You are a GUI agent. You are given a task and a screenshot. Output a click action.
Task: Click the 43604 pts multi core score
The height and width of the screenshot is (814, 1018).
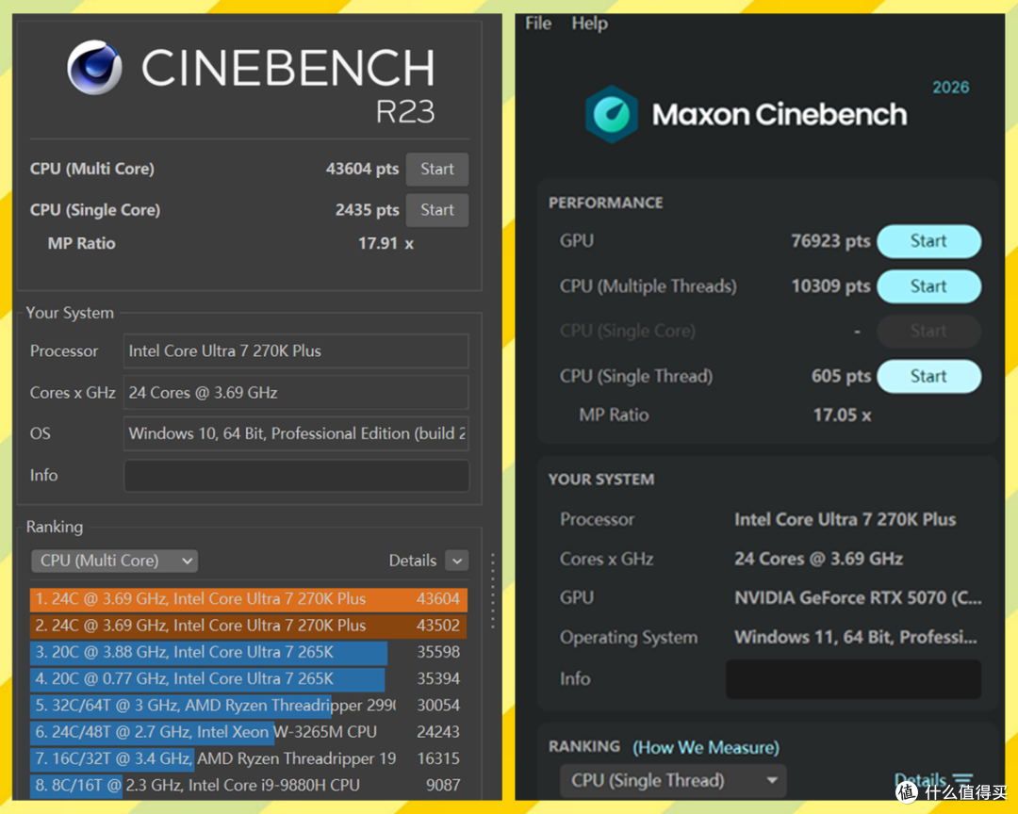click(x=362, y=169)
